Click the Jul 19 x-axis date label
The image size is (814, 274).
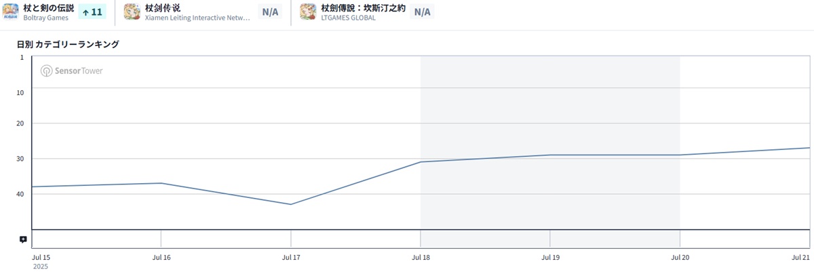click(x=550, y=258)
